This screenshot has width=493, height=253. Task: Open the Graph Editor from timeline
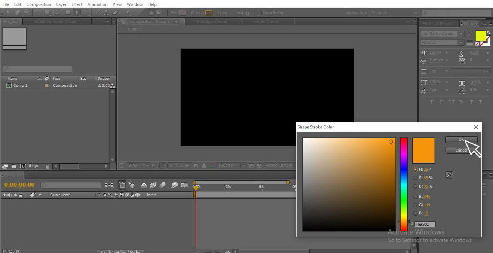click(184, 185)
